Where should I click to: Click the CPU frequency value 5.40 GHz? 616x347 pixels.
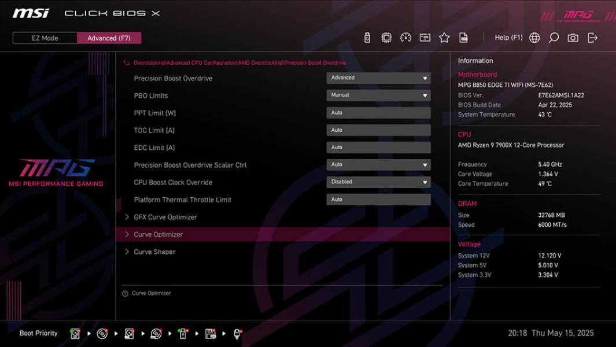click(x=550, y=164)
